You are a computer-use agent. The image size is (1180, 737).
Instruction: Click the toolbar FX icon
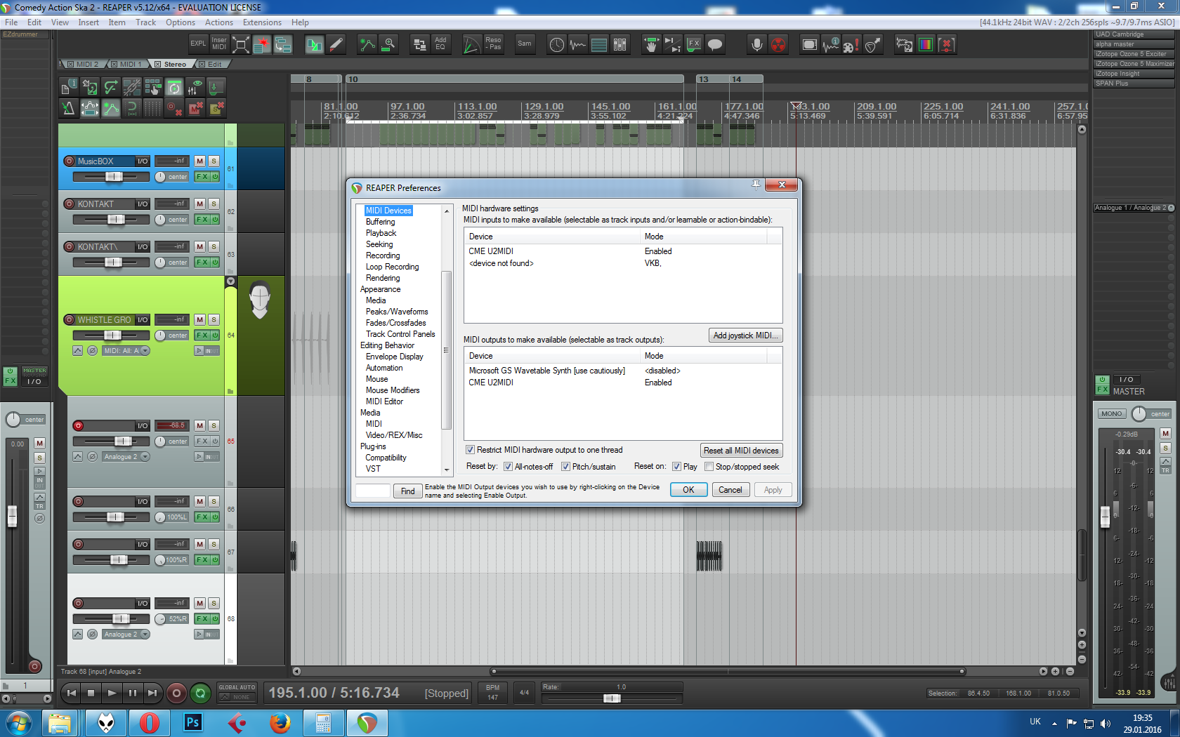[x=694, y=44]
